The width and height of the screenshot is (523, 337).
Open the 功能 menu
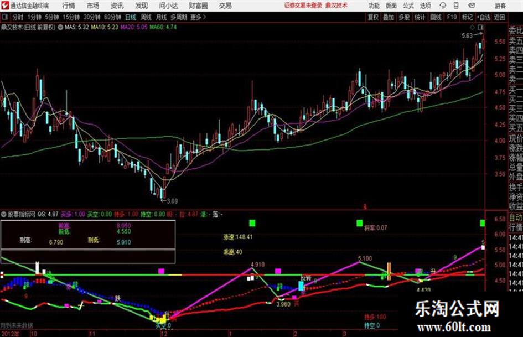click(x=374, y=6)
